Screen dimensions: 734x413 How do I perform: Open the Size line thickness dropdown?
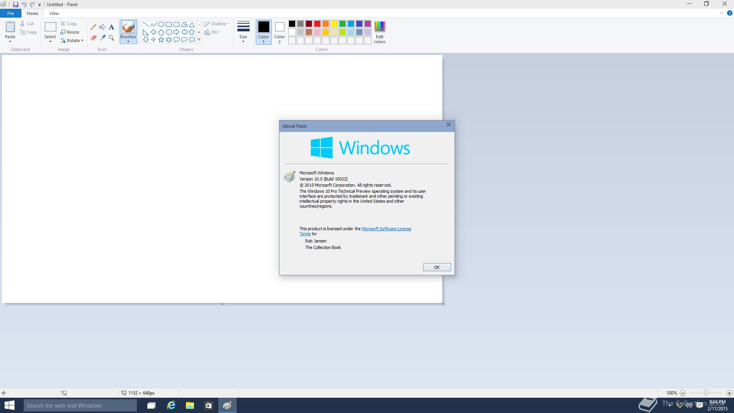click(243, 32)
